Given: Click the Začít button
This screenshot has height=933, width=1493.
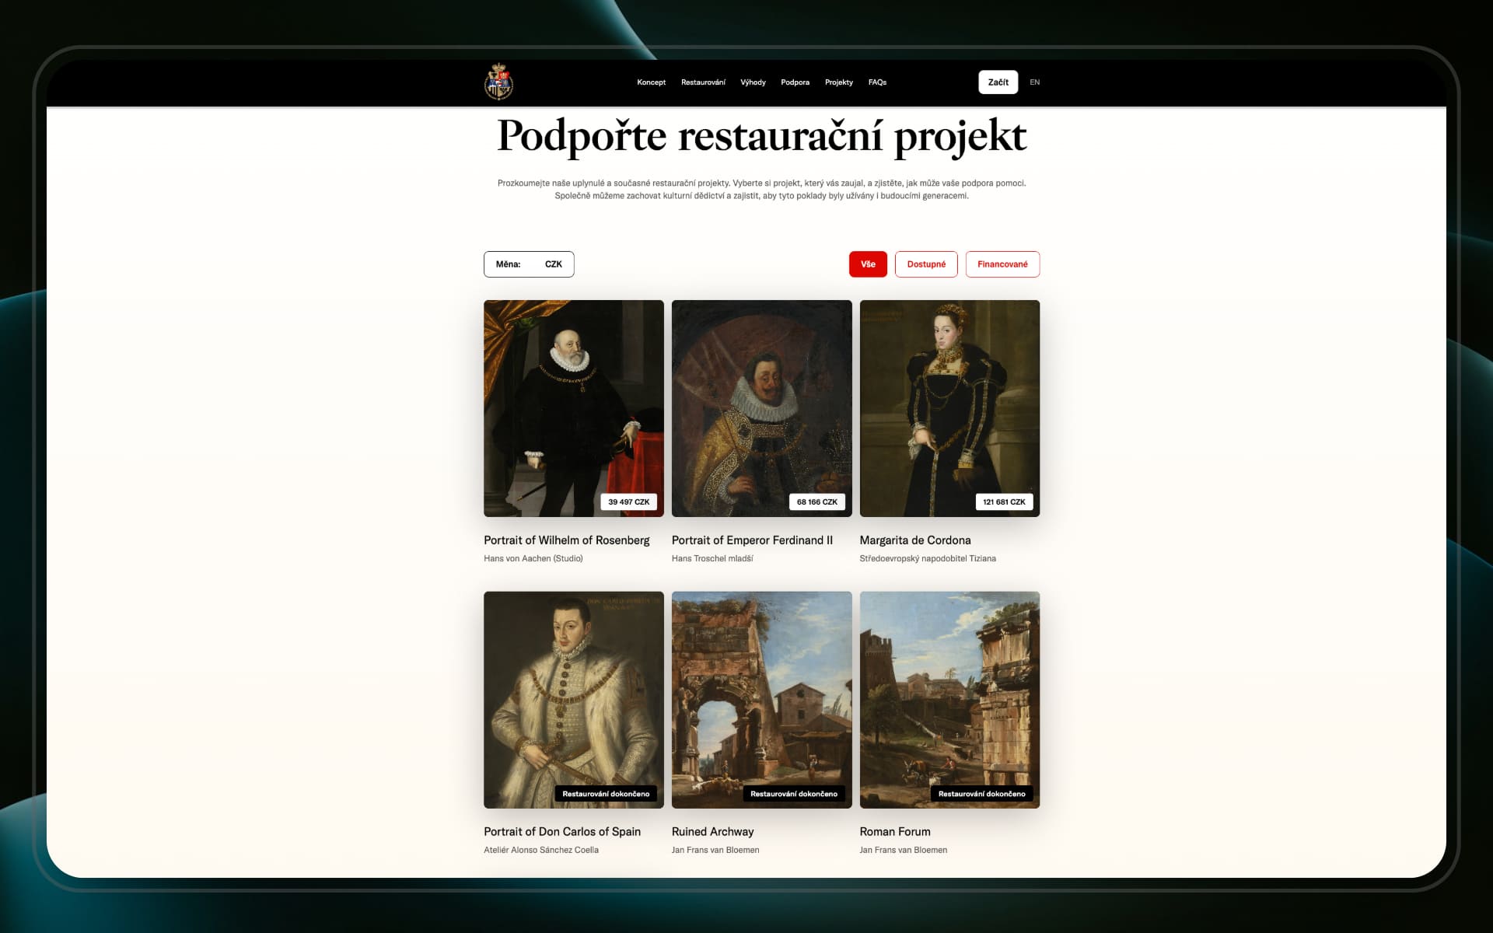Looking at the screenshot, I should pos(998,82).
